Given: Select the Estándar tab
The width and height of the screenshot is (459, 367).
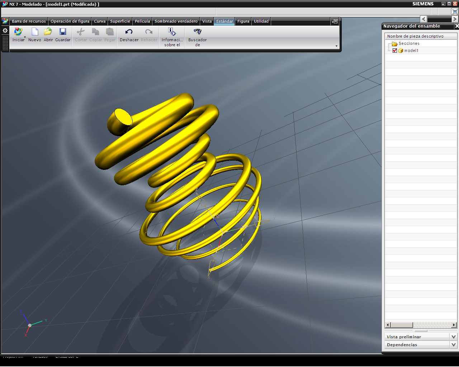Looking at the screenshot, I should (224, 21).
